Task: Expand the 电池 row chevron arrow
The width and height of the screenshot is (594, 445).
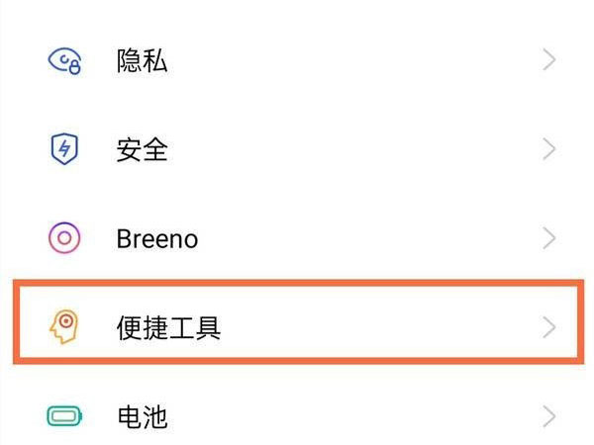Action: pyautogui.click(x=550, y=416)
